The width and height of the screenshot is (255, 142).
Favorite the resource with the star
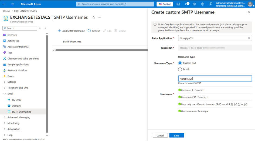[94, 17]
